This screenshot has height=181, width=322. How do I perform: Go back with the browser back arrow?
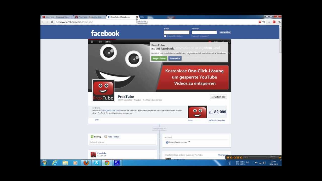43,22
